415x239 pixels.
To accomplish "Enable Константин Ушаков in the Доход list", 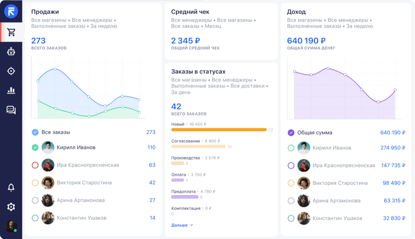I will (x=291, y=218).
